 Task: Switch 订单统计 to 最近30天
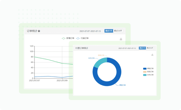[118, 31]
